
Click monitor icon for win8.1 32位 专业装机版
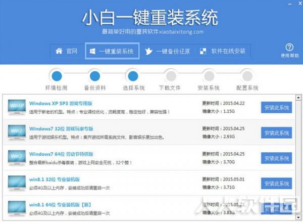(17, 183)
